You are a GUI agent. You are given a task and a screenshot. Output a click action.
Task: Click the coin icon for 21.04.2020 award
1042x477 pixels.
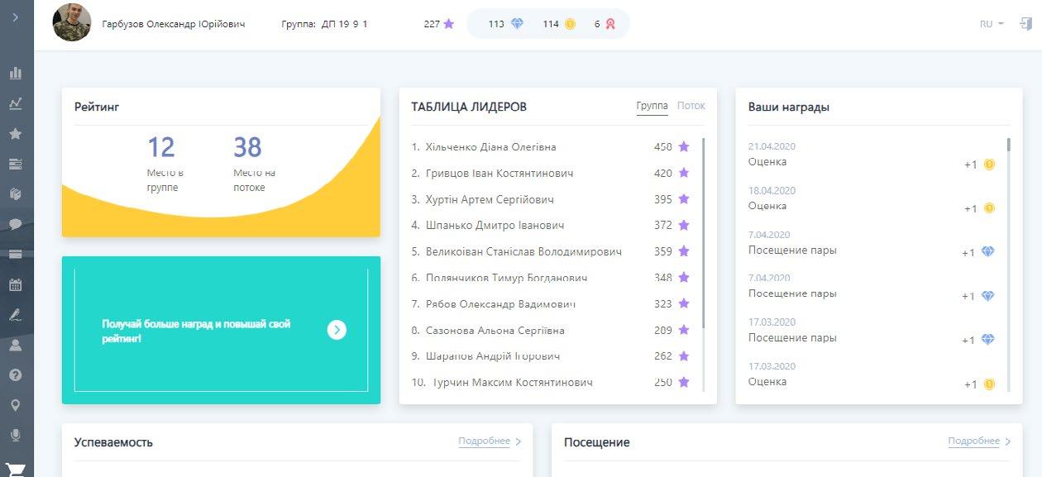989,165
